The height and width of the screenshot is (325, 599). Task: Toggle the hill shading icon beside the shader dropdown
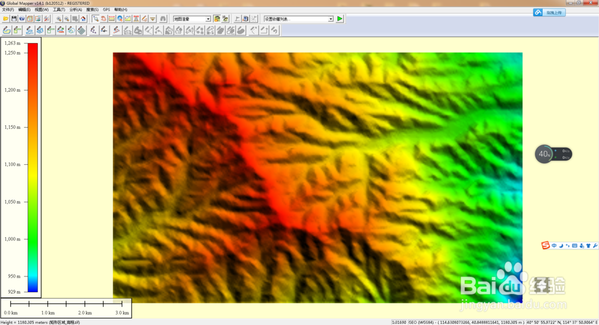[x=217, y=19]
